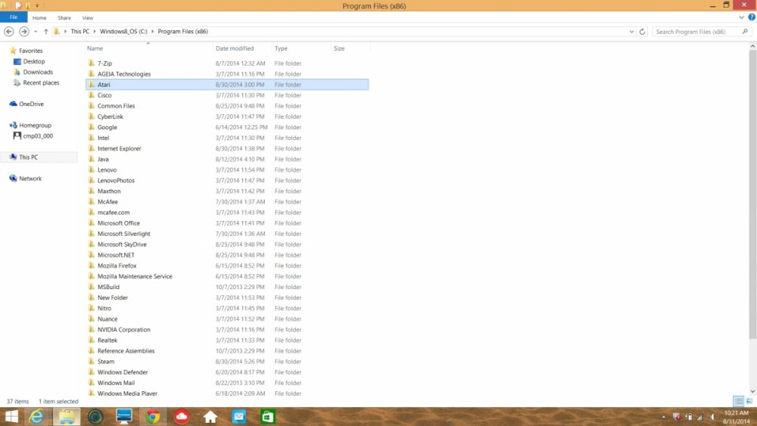Image resolution: width=757 pixels, height=426 pixels.
Task: Select the Cisco folder
Action: 104,95
